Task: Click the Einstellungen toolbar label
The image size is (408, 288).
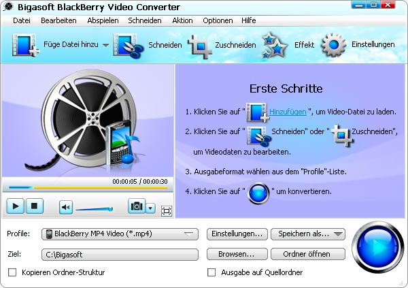Action: click(373, 44)
